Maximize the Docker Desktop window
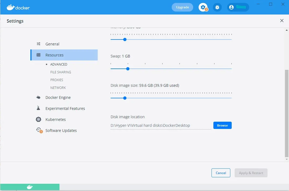289x191 pixels. point(271,4)
